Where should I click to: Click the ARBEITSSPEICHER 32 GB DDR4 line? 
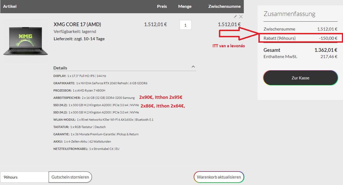tap(94, 98)
